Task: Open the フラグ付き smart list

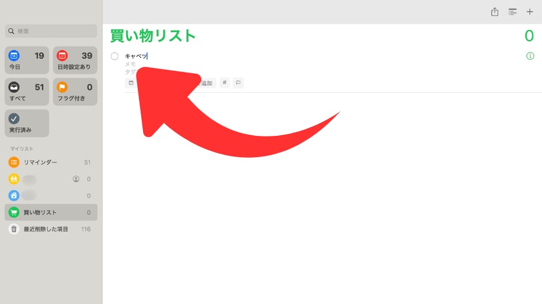Action: 75,92
